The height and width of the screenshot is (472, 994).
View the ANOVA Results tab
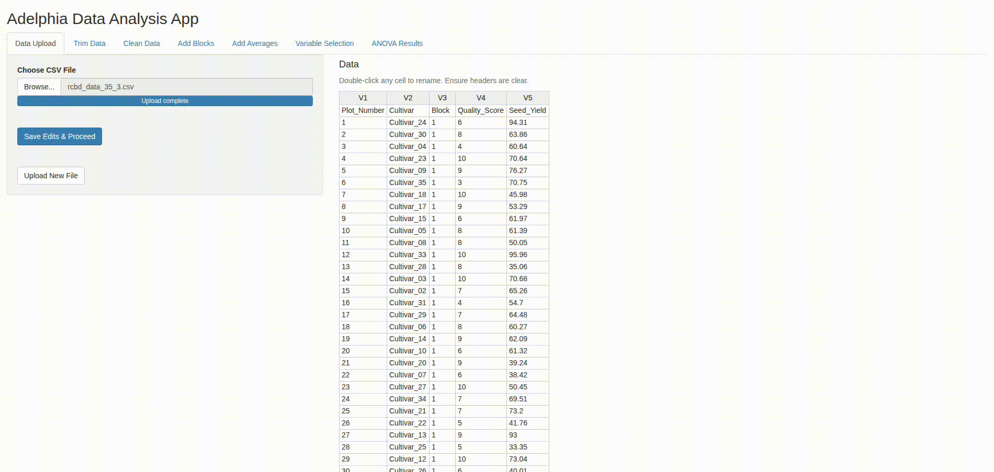pyautogui.click(x=397, y=43)
